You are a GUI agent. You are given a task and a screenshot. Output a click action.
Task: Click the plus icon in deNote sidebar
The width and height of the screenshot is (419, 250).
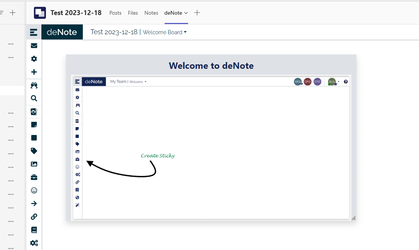point(34,72)
